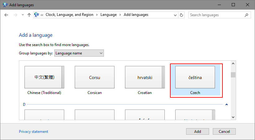Collapse the D language group
This screenshot has width=255, height=140.
coord(226,105)
